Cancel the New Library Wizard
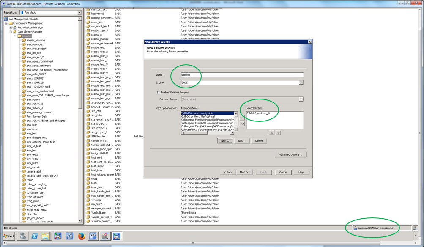This screenshot has width=424, height=247. pyautogui.click(x=283, y=172)
